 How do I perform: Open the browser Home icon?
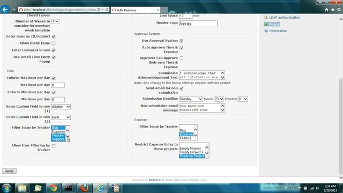(x=326, y=10)
